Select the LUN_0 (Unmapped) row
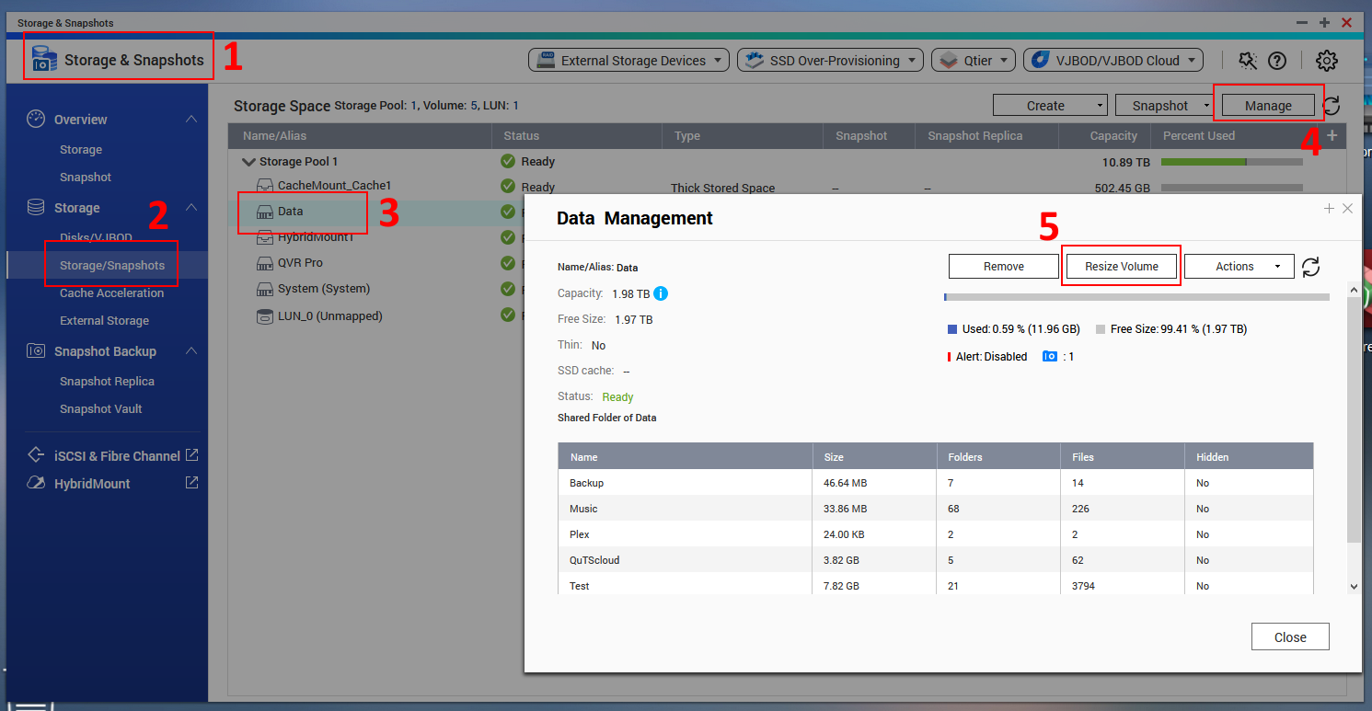 (x=375, y=316)
